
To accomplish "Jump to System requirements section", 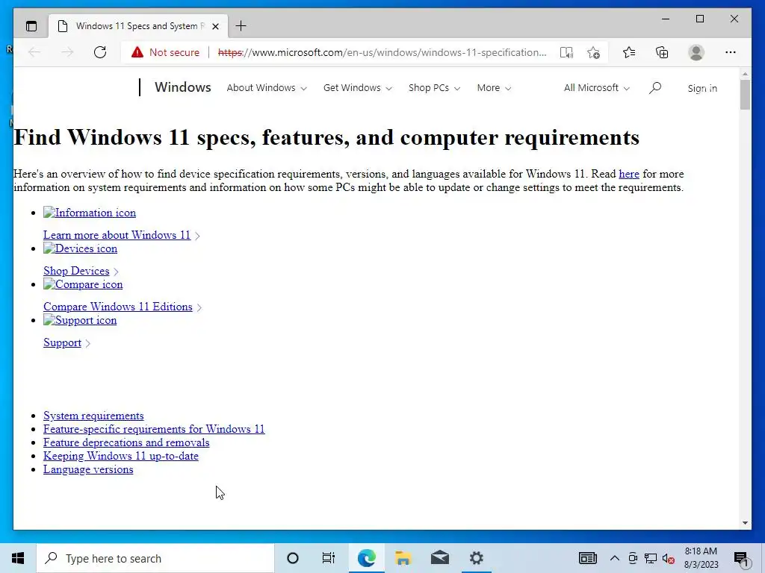I will (x=93, y=416).
